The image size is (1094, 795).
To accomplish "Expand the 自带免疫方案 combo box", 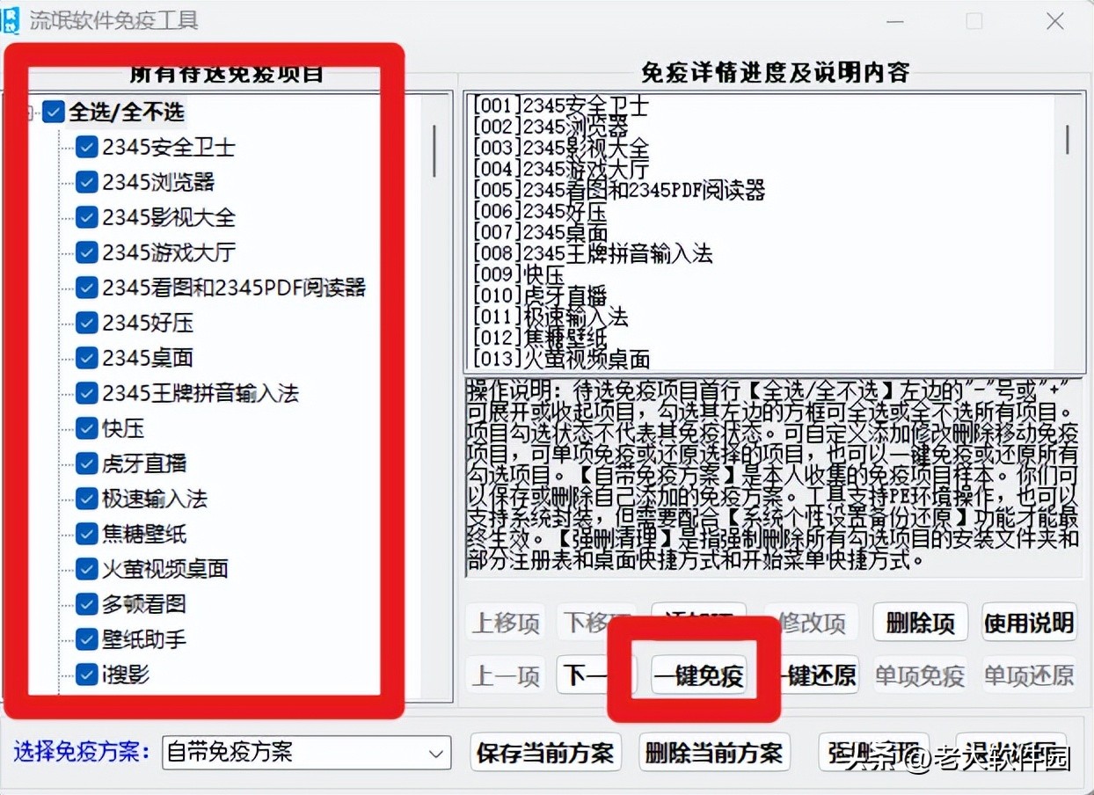I will (435, 753).
